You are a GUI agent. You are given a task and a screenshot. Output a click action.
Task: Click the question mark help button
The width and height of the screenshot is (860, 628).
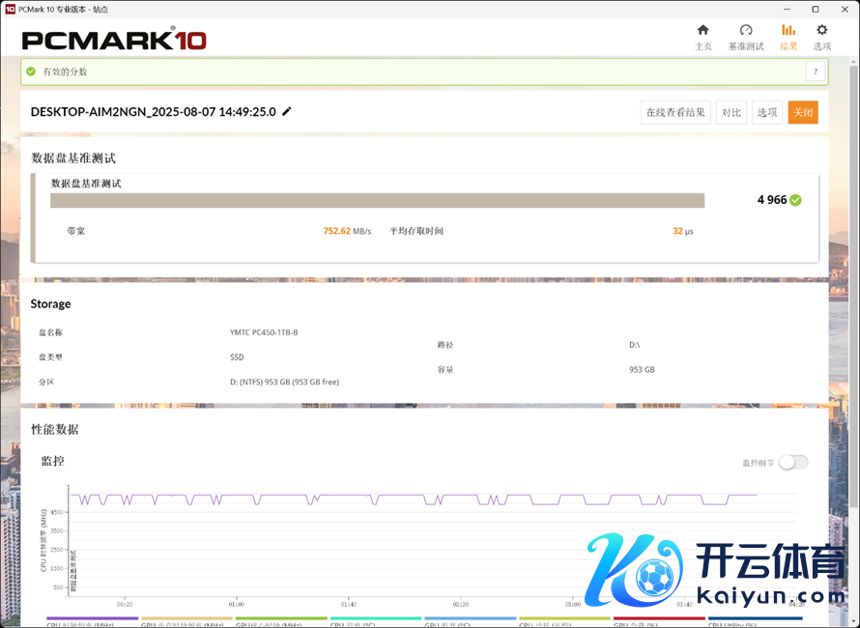click(816, 71)
